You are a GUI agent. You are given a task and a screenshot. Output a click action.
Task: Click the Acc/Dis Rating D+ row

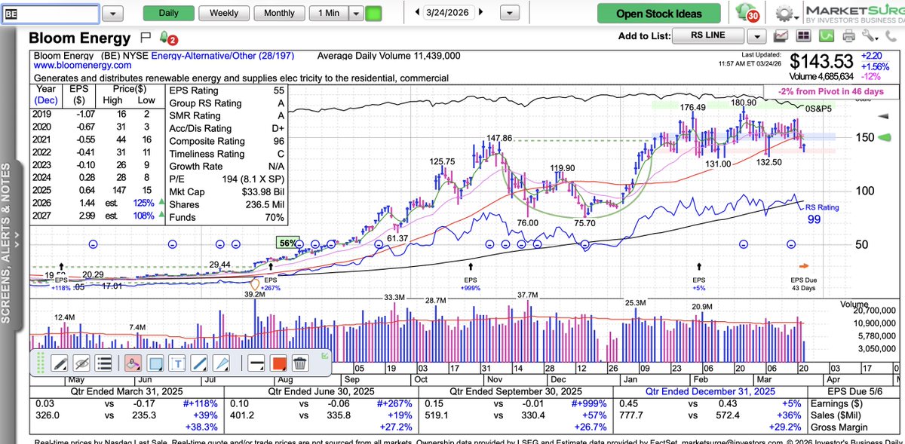(x=227, y=128)
